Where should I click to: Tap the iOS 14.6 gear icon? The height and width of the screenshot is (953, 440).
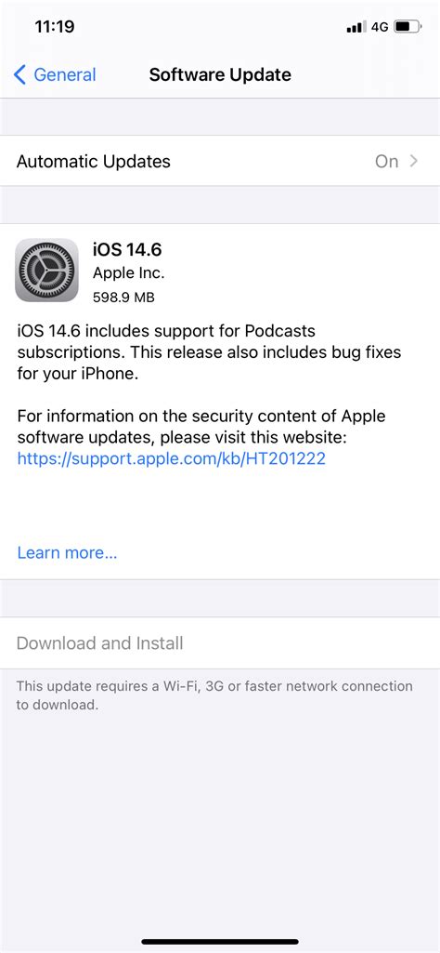[x=46, y=270]
